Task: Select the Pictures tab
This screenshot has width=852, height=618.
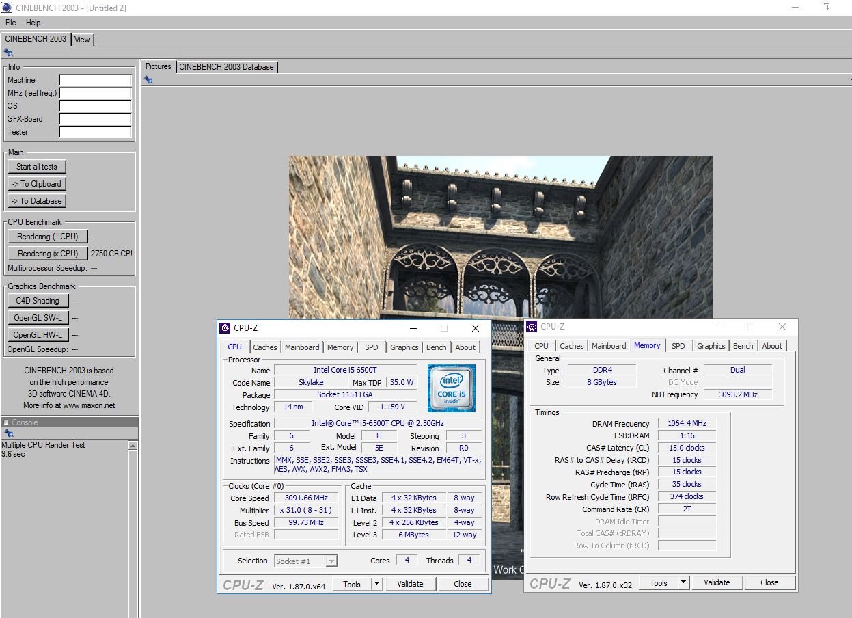Action: (x=159, y=66)
